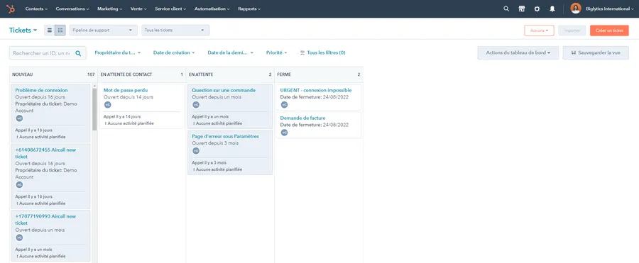The height and width of the screenshot is (263, 639).
Task: Click contact avatar on URGENT connexion impossible card
Action: click(285, 105)
